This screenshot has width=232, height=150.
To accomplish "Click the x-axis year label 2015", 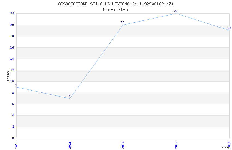I will tap(70, 145).
